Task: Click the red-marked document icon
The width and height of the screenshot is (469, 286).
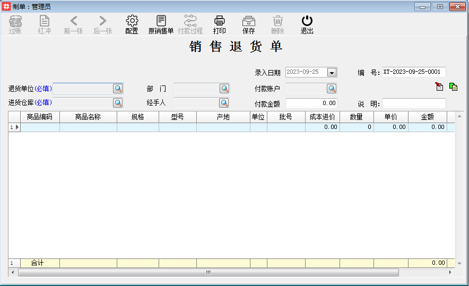Action: 439,87
